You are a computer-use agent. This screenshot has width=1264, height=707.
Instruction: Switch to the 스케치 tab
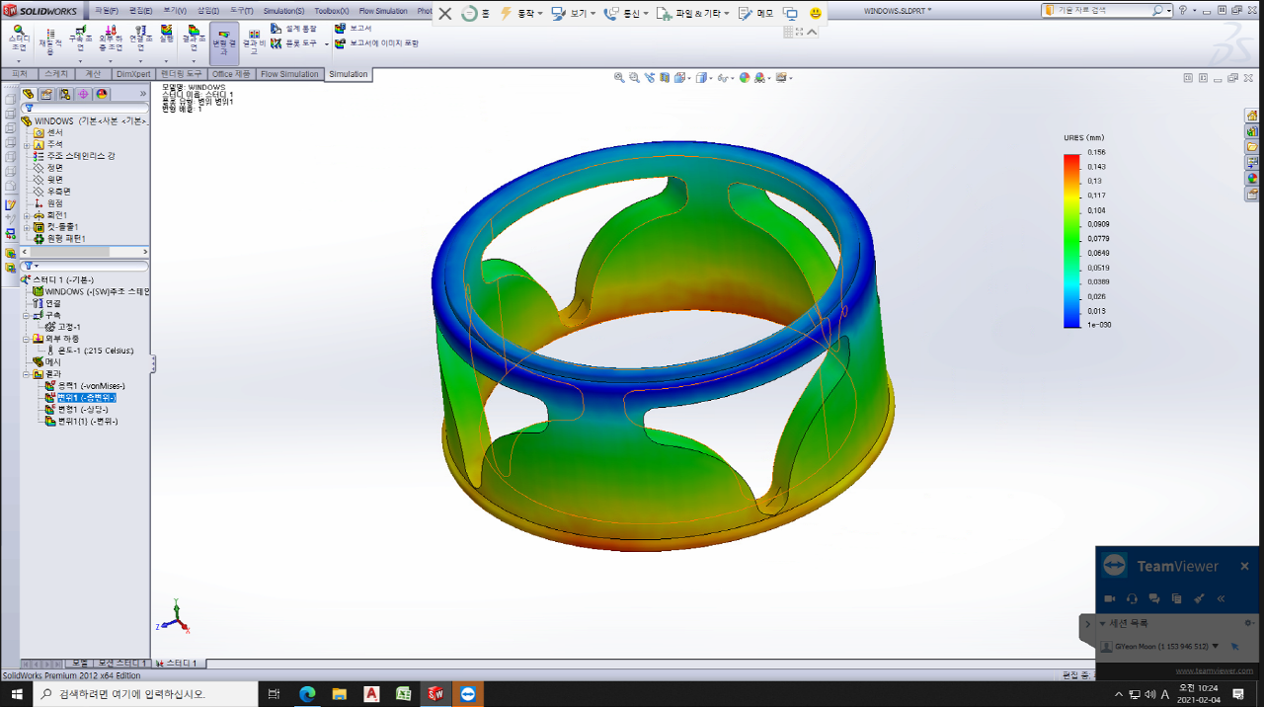click(56, 74)
